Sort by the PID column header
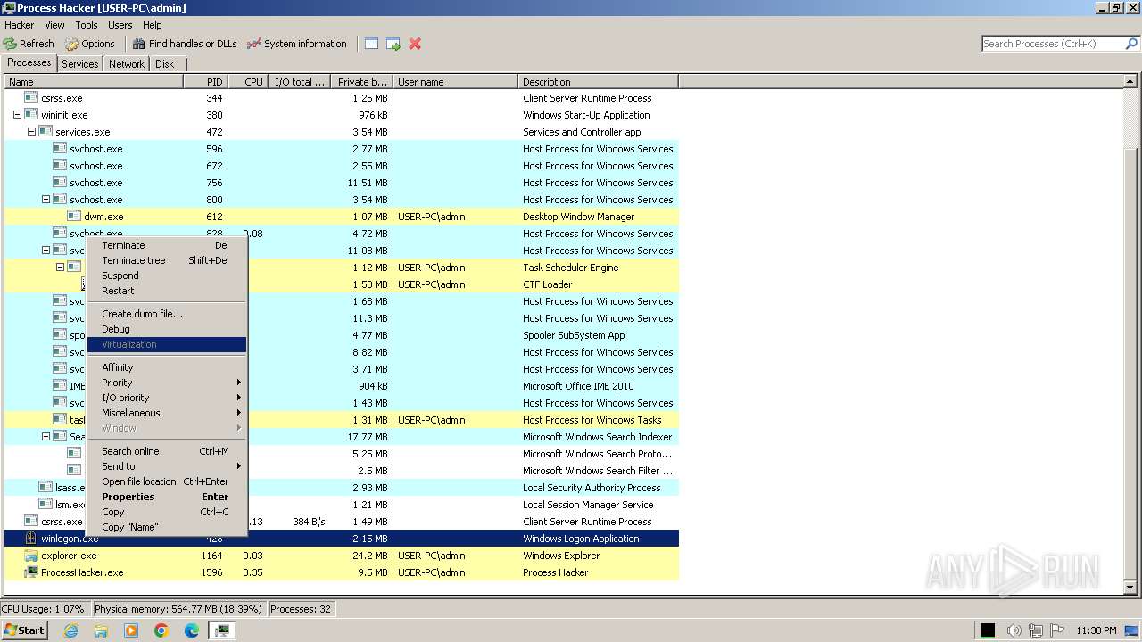This screenshot has height=642, width=1142. (x=205, y=82)
